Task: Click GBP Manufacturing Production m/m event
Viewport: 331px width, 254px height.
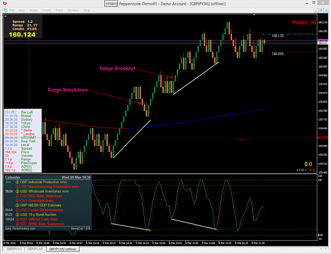Action: coord(50,187)
